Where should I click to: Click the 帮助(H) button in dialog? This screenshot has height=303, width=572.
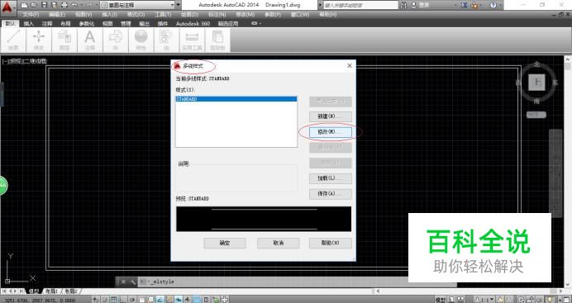(330, 243)
